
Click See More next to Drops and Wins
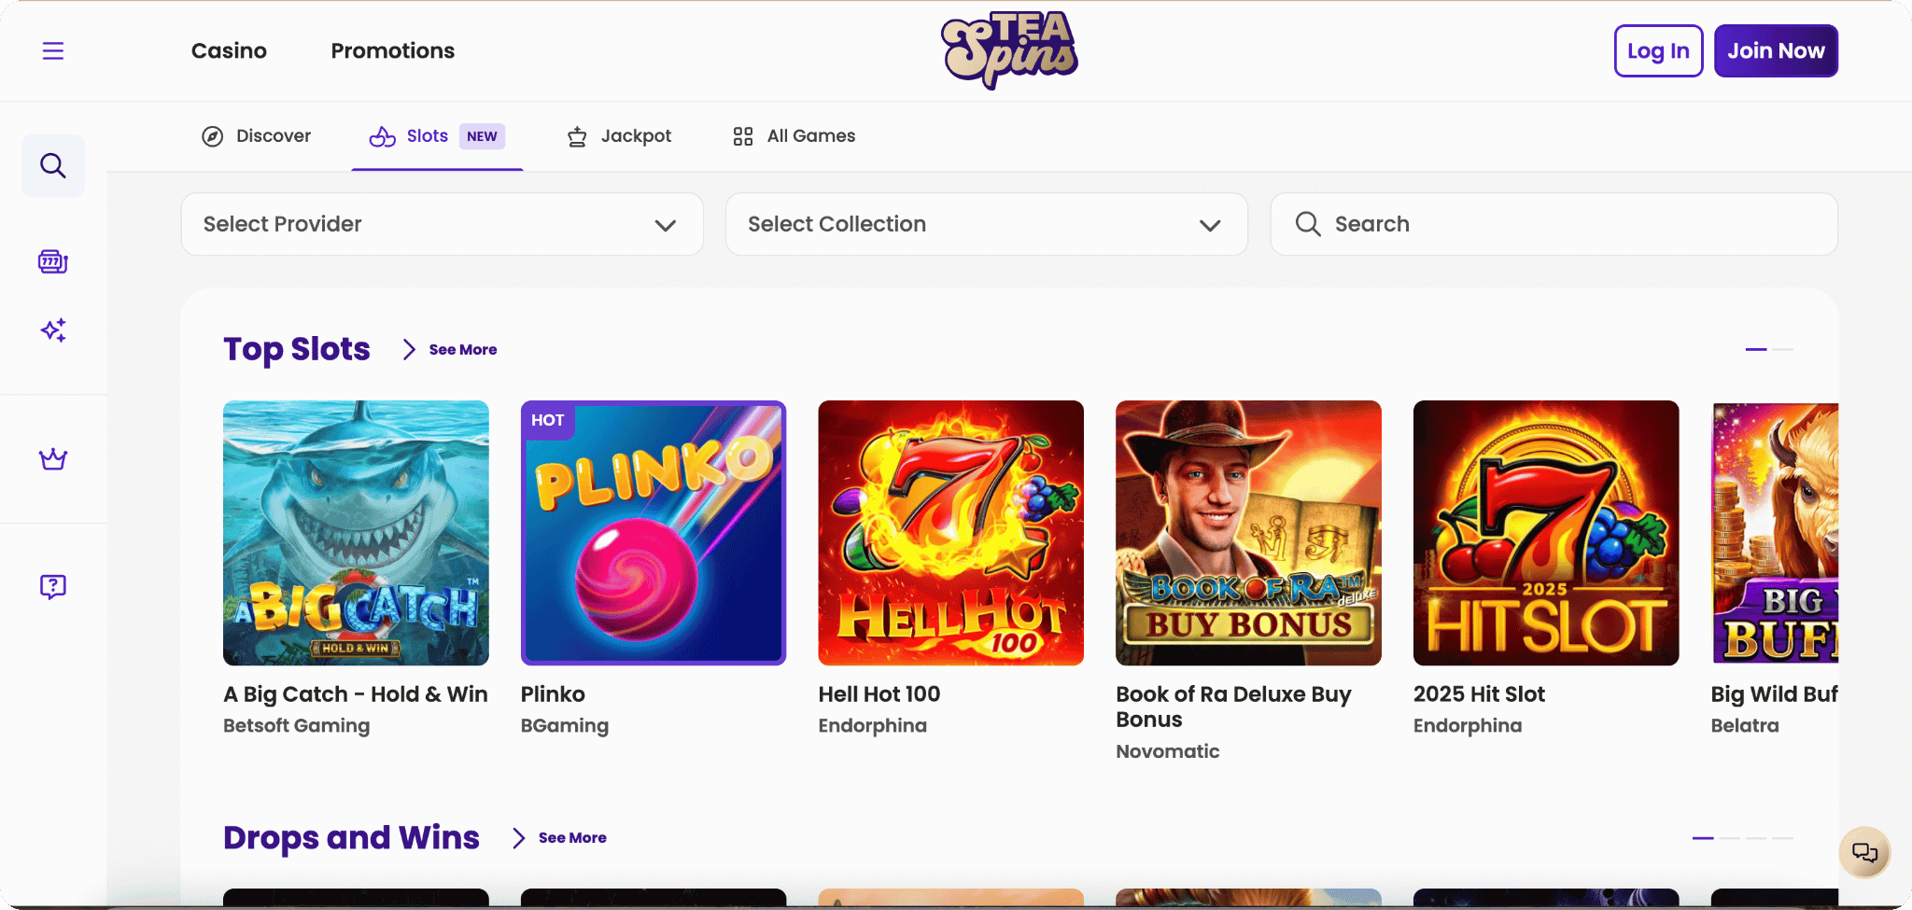[572, 838]
